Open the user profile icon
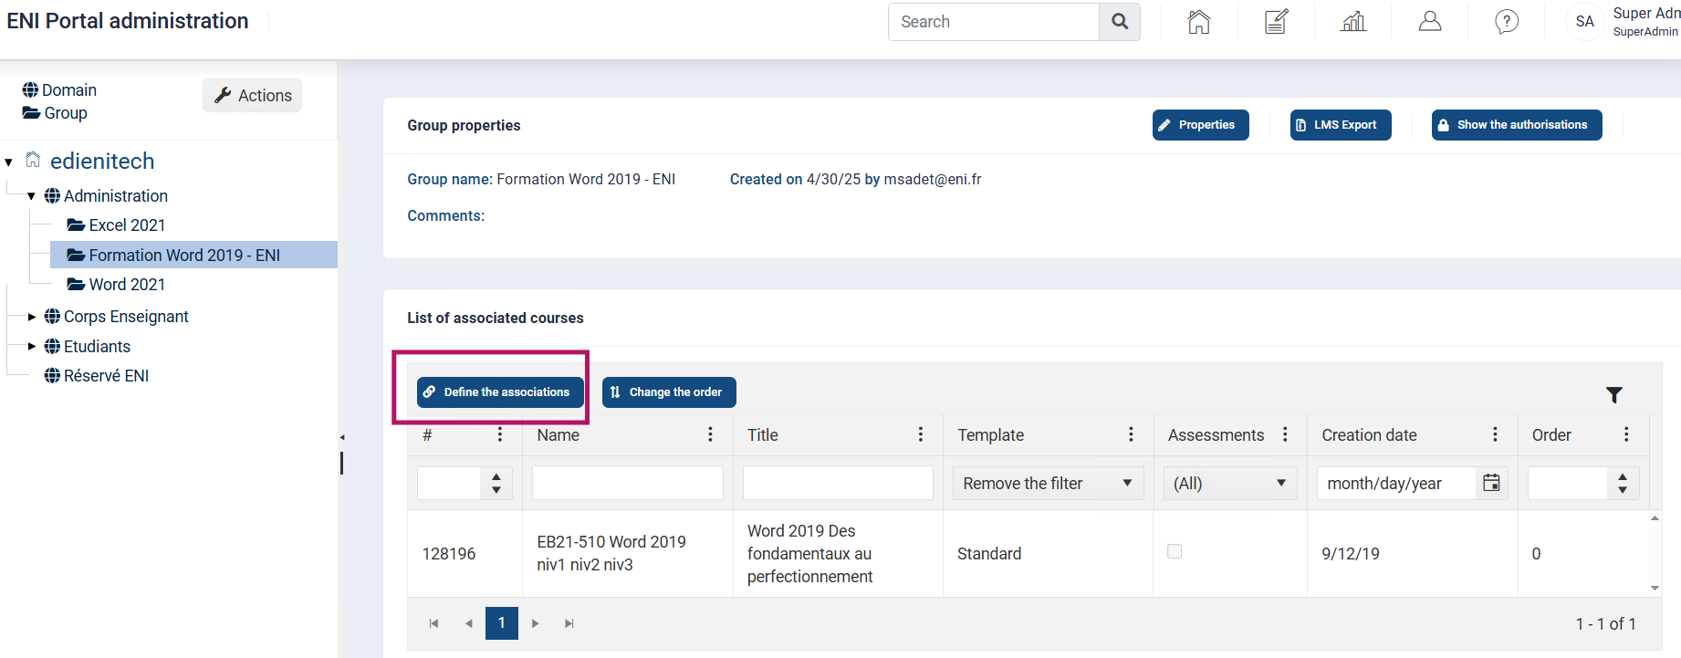This screenshot has width=1681, height=658. [x=1430, y=22]
